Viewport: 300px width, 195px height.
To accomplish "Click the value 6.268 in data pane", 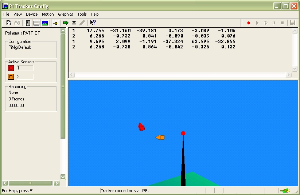I will pyautogui.click(x=97, y=47).
